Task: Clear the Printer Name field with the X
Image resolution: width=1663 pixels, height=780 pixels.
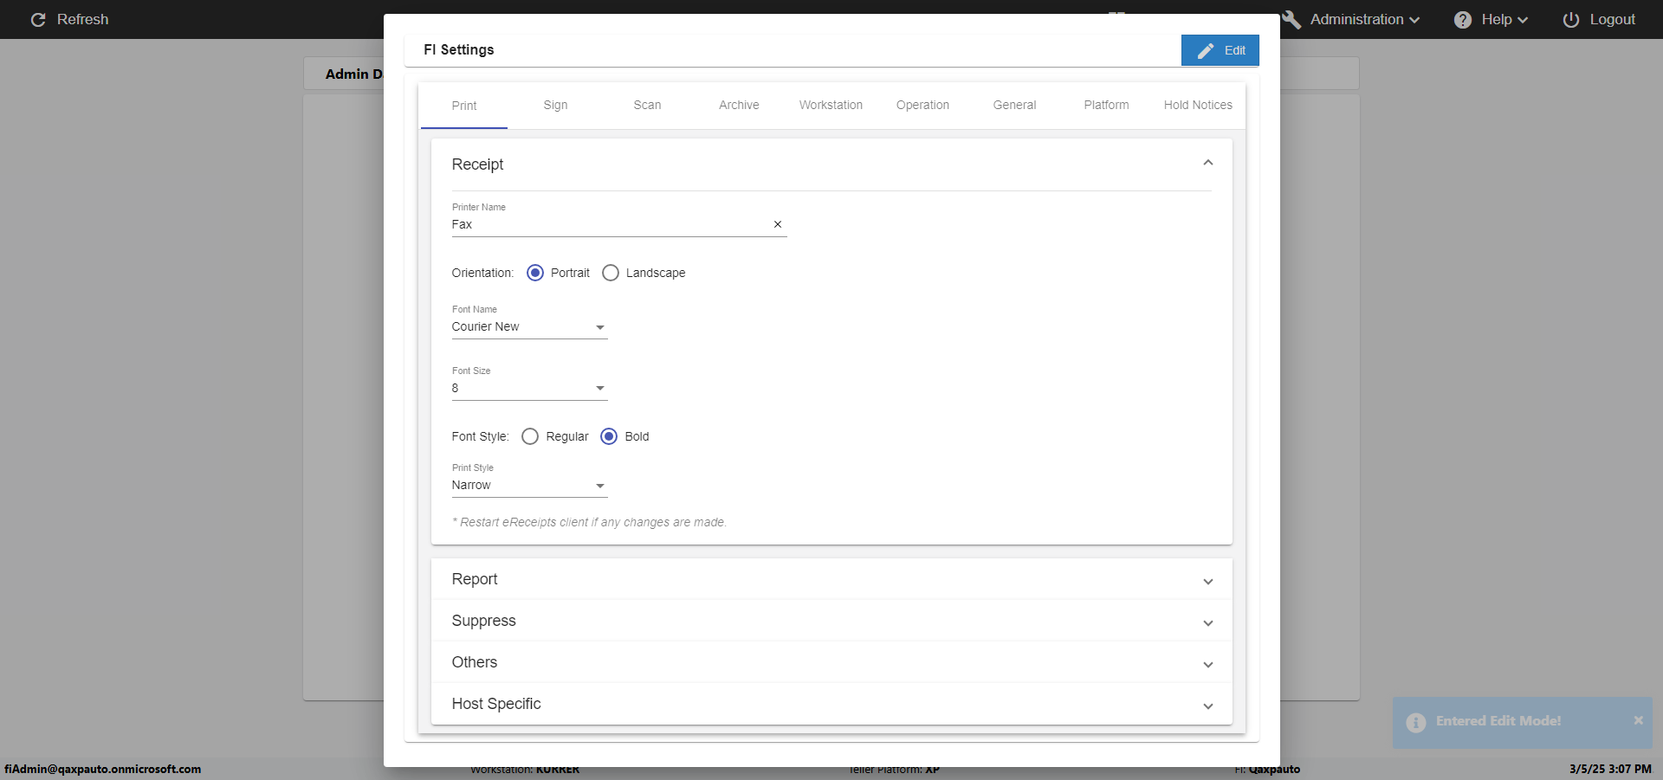Action: click(x=778, y=224)
